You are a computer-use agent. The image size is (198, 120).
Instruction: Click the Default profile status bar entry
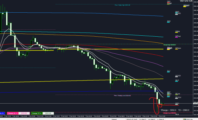click(x=114, y=119)
